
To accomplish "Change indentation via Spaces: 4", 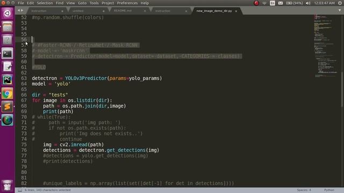I will point(304,190).
